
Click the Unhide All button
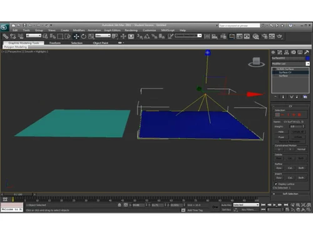pos(298,132)
